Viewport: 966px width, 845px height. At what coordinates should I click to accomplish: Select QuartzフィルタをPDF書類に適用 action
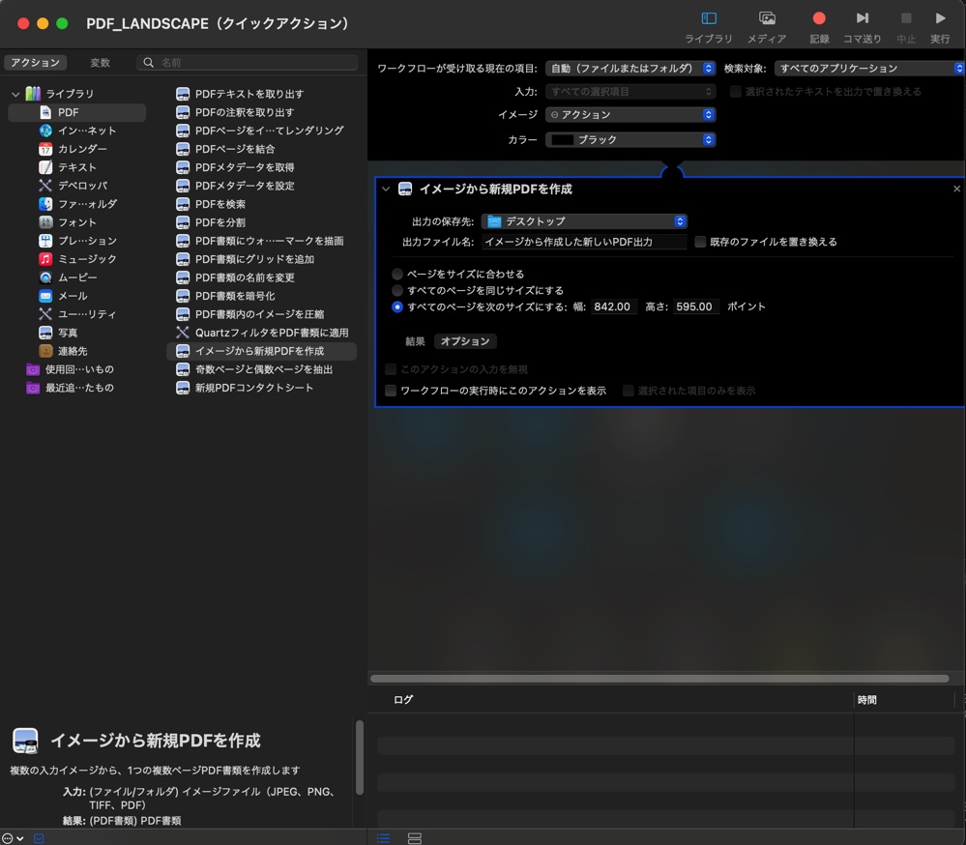pos(271,333)
